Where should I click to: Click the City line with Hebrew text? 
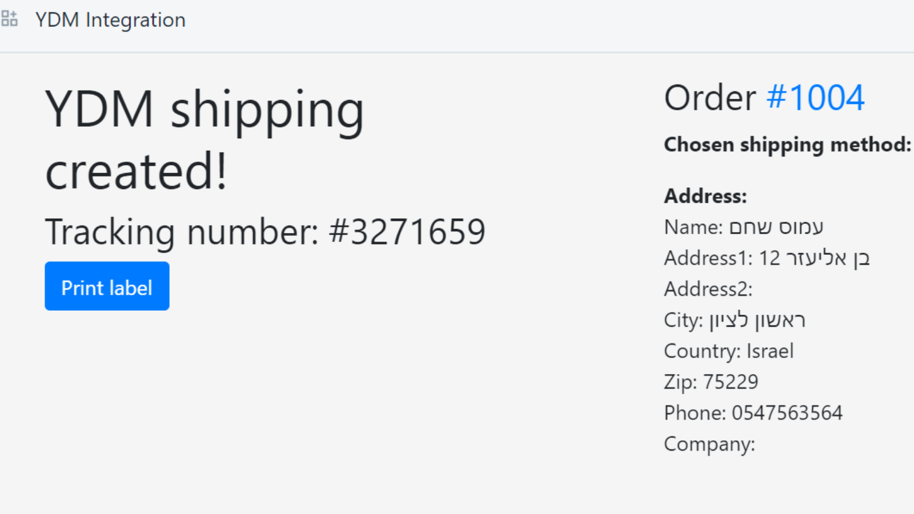point(735,320)
